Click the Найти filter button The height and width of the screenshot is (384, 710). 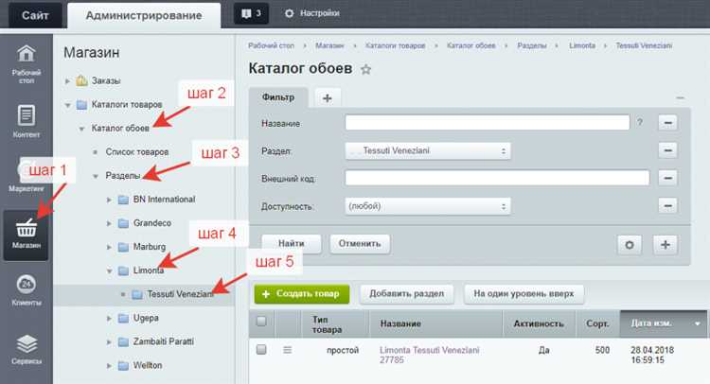[x=292, y=244]
